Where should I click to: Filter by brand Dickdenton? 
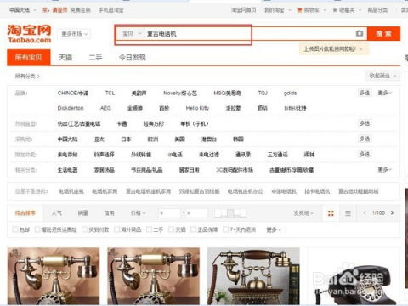click(x=71, y=108)
